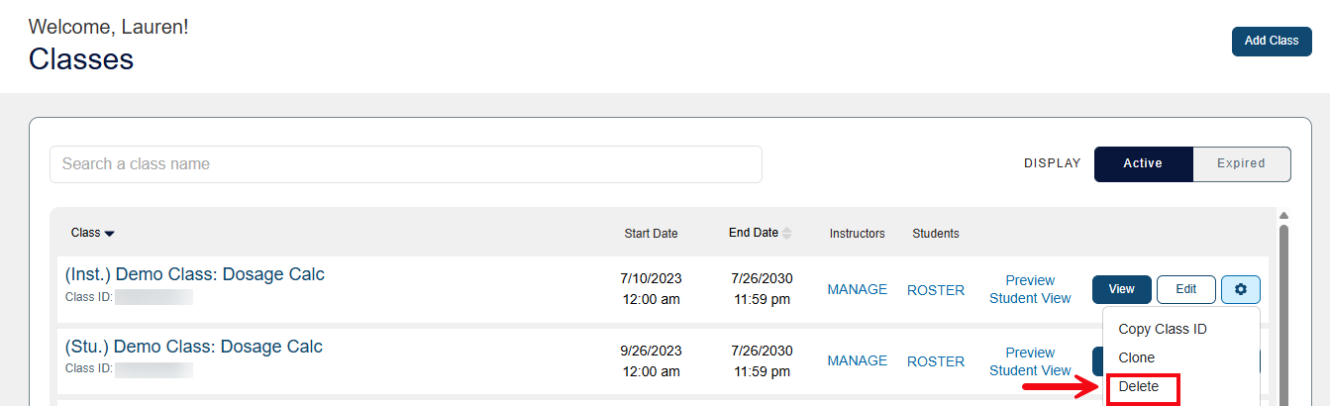Open roster for Stu. Demo Class
The image size is (1330, 406).
click(x=936, y=361)
